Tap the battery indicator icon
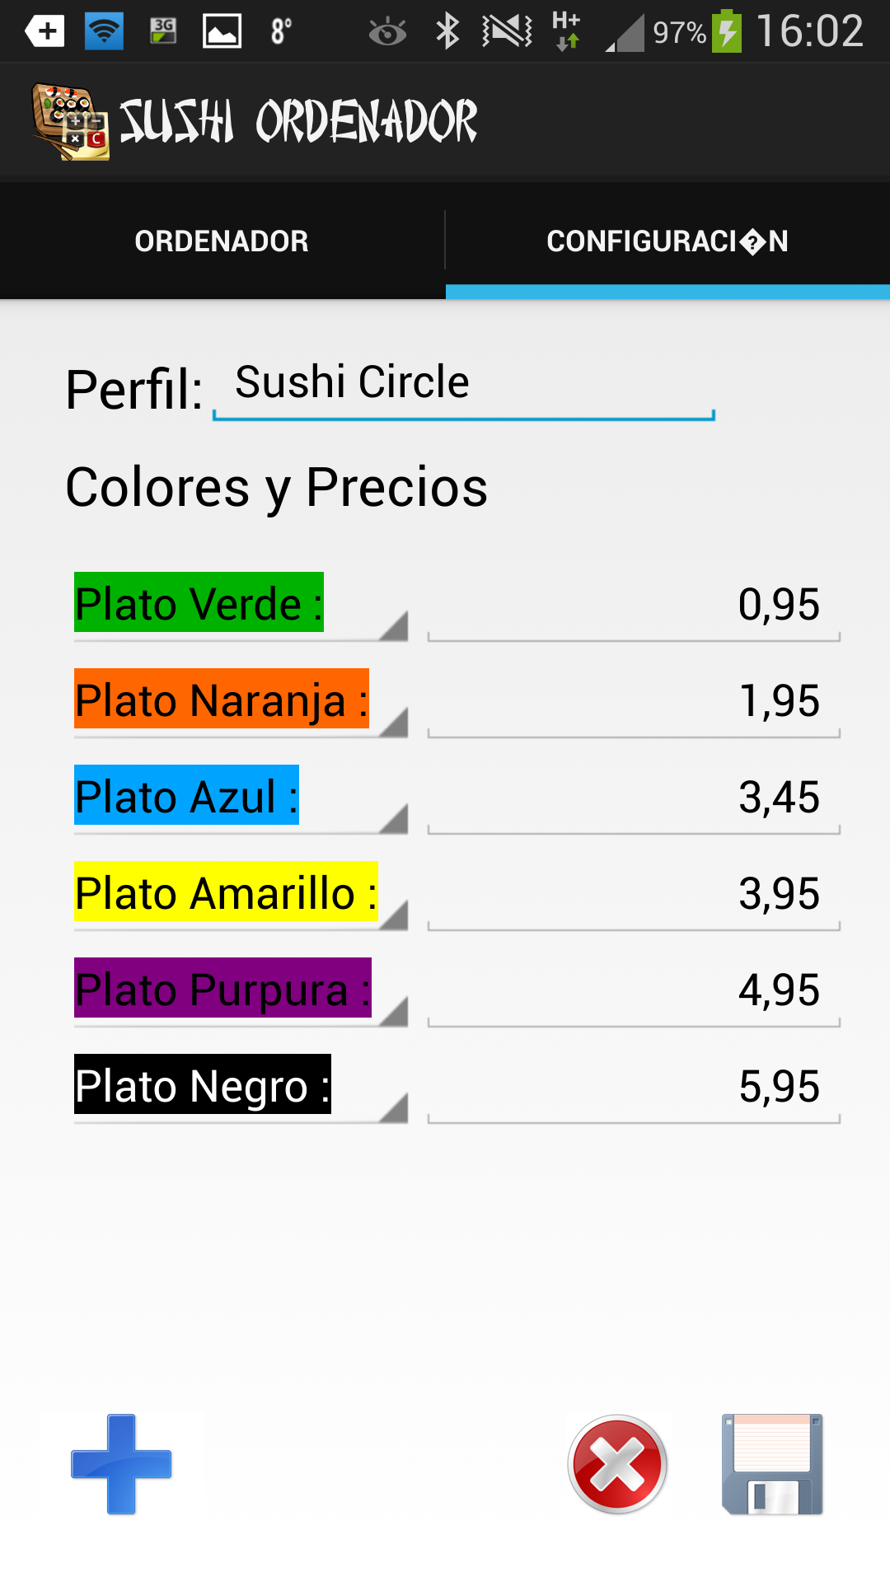Image resolution: width=890 pixels, height=1582 pixels. (727, 31)
